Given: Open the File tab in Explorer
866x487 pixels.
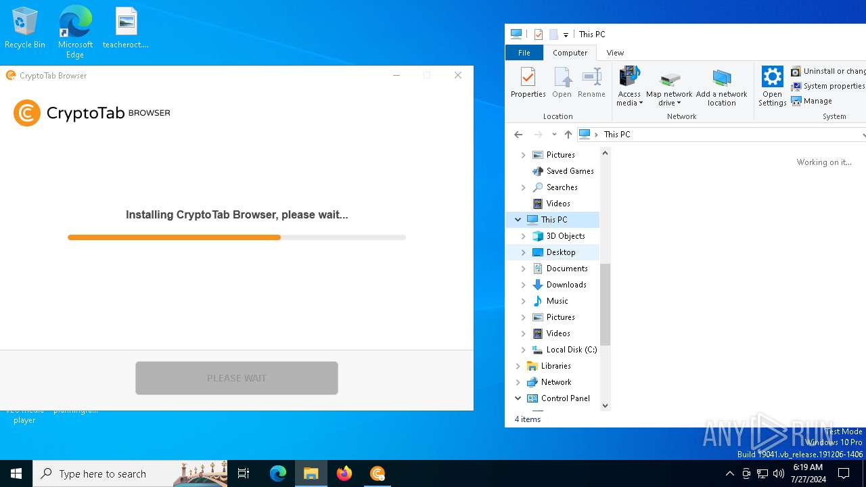Looking at the screenshot, I should (x=524, y=53).
